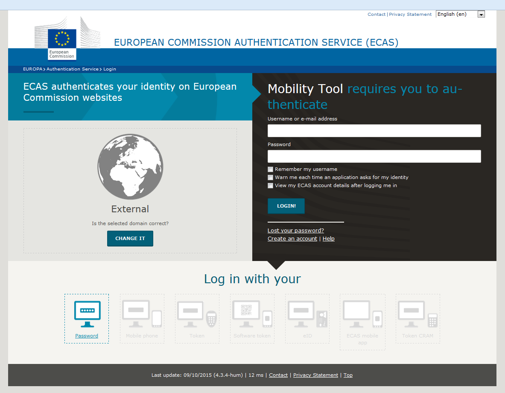Click the 'Log in with your' heading
The image size is (505, 393).
tap(253, 279)
